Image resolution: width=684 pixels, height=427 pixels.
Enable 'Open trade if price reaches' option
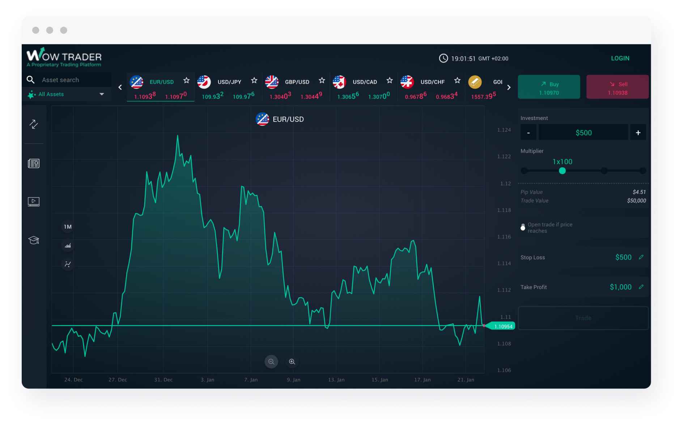coord(523,228)
